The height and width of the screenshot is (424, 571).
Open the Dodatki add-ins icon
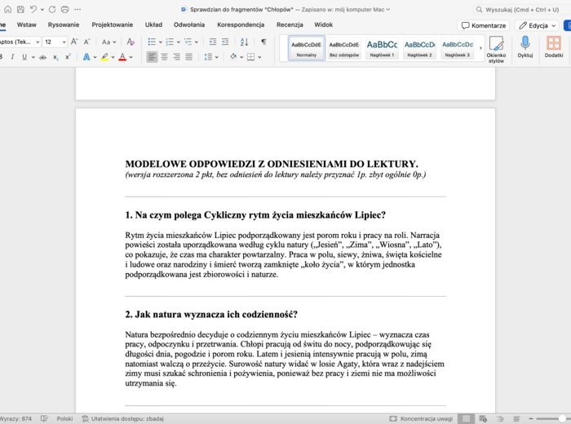click(554, 47)
